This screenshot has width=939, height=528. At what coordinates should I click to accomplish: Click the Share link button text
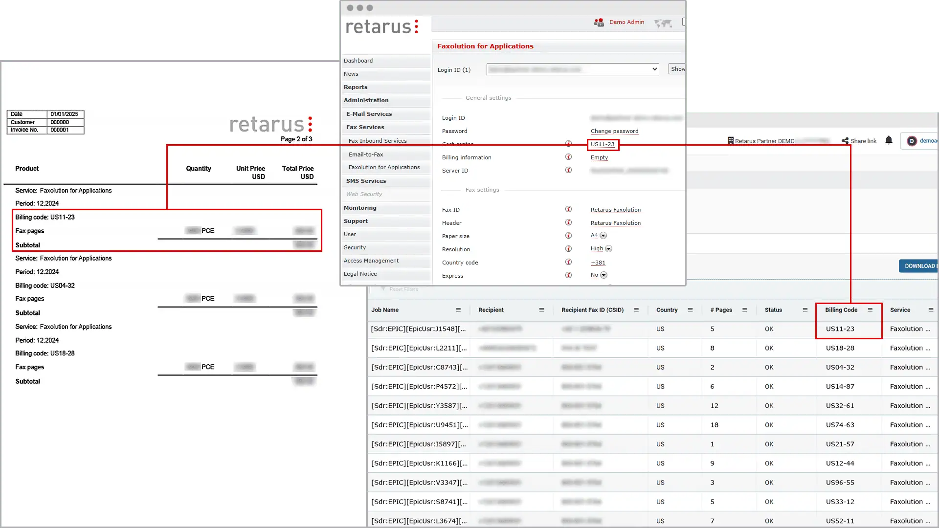(863, 141)
